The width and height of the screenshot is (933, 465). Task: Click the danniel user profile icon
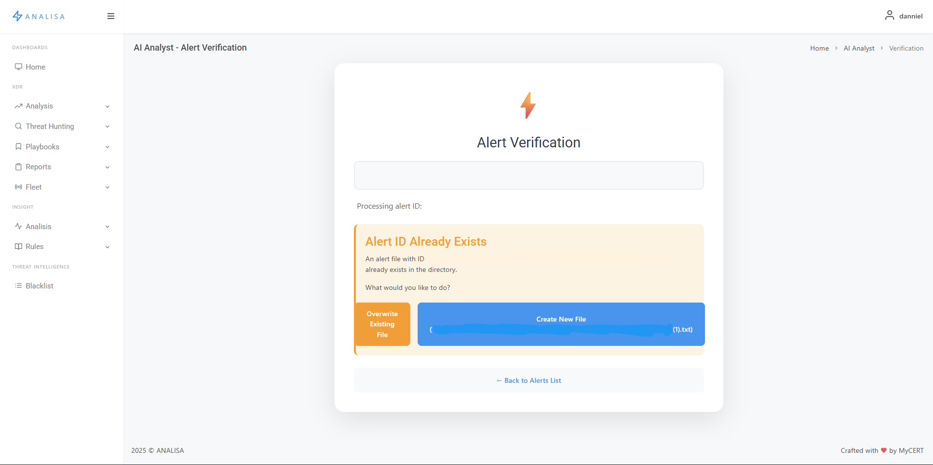tap(890, 15)
